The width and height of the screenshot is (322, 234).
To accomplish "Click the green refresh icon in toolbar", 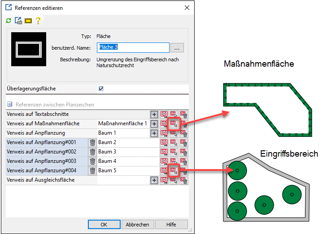I will click(x=9, y=21).
